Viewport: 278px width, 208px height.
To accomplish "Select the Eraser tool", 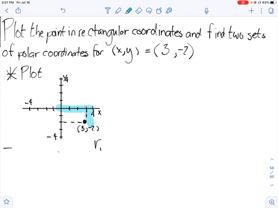I will [x=139, y=10].
